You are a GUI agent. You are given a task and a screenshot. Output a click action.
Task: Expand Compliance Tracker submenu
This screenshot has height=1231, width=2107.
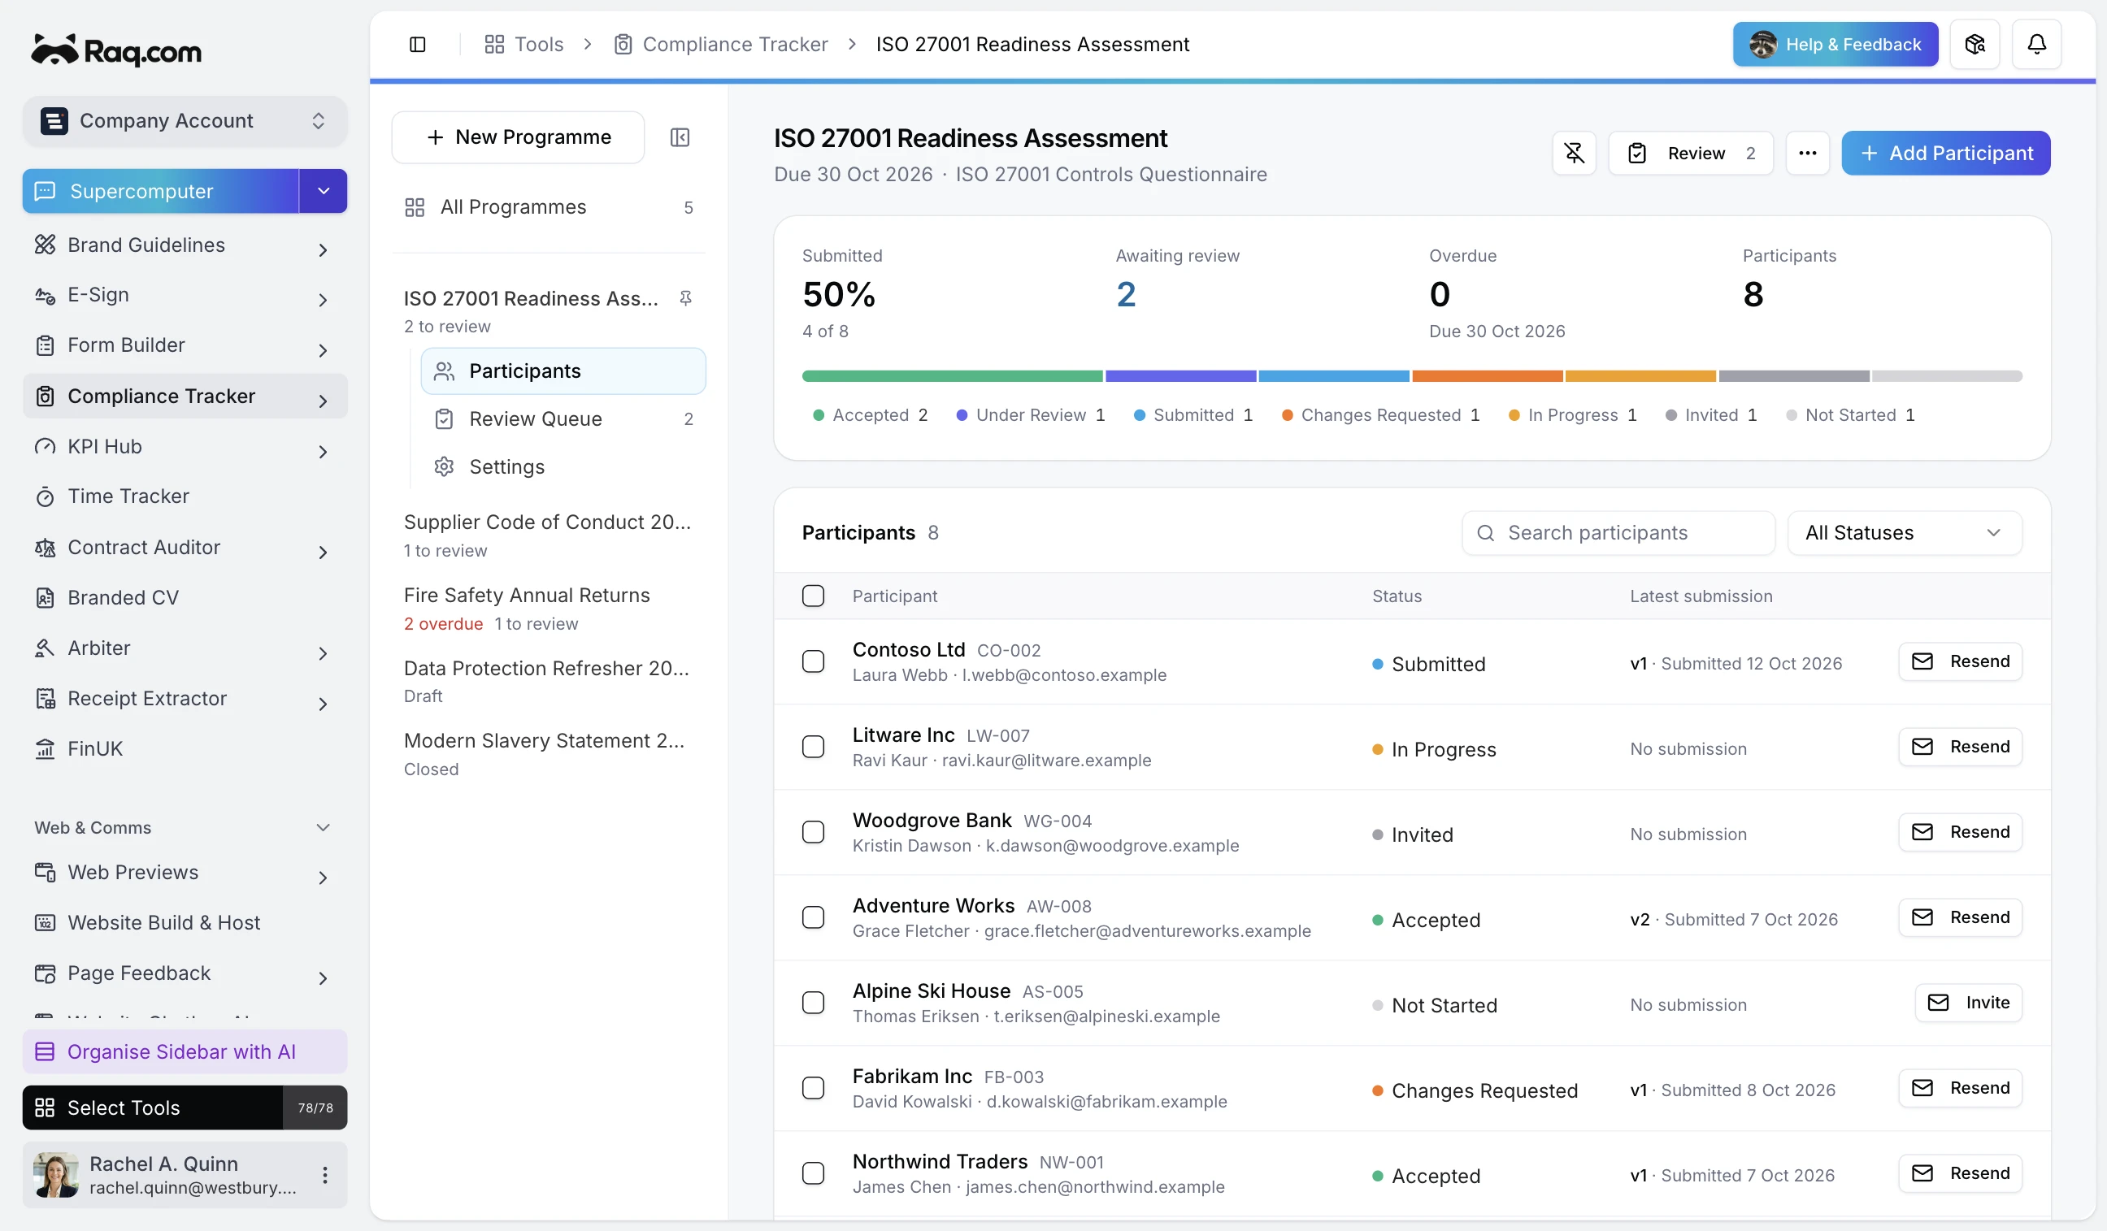[x=324, y=401]
